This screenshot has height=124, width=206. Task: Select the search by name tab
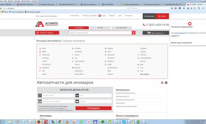click(x=122, y=28)
